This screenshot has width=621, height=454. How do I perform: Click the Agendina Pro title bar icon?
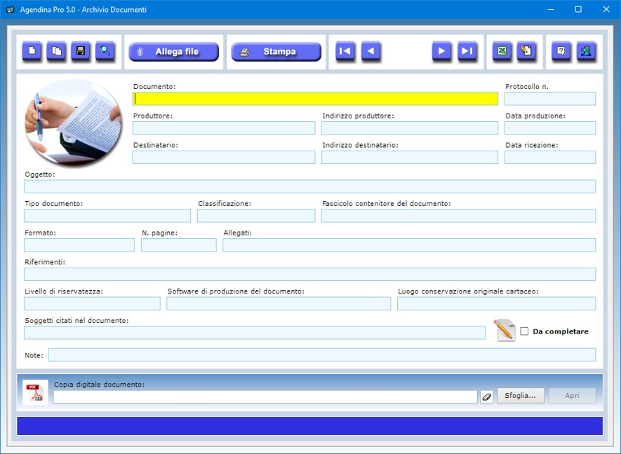click(x=11, y=10)
